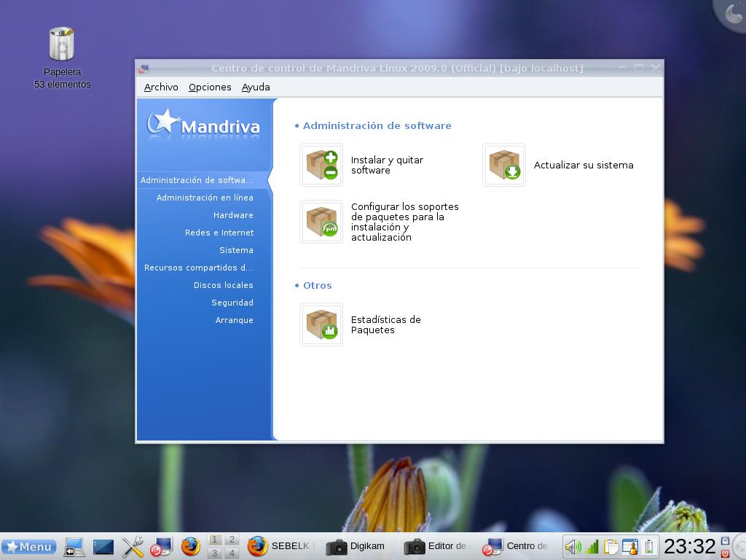Open the Ayuda menu
Image resolution: width=746 pixels, height=560 pixels.
tap(256, 87)
